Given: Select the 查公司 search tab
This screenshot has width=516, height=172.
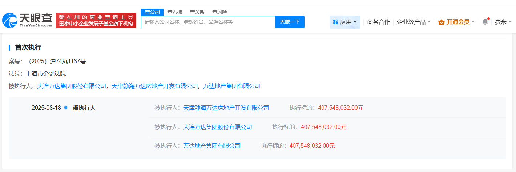Looking at the screenshot, I should click(x=152, y=12).
